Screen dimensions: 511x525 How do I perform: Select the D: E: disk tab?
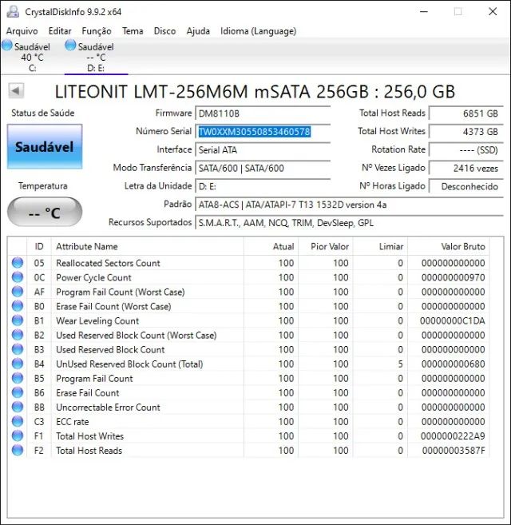(96, 56)
